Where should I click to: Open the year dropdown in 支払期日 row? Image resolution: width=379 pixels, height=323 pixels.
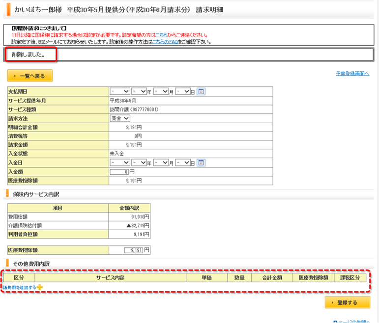[x=139, y=91]
